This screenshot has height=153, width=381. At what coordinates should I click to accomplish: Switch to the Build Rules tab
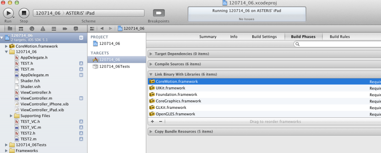pyautogui.click(x=340, y=37)
